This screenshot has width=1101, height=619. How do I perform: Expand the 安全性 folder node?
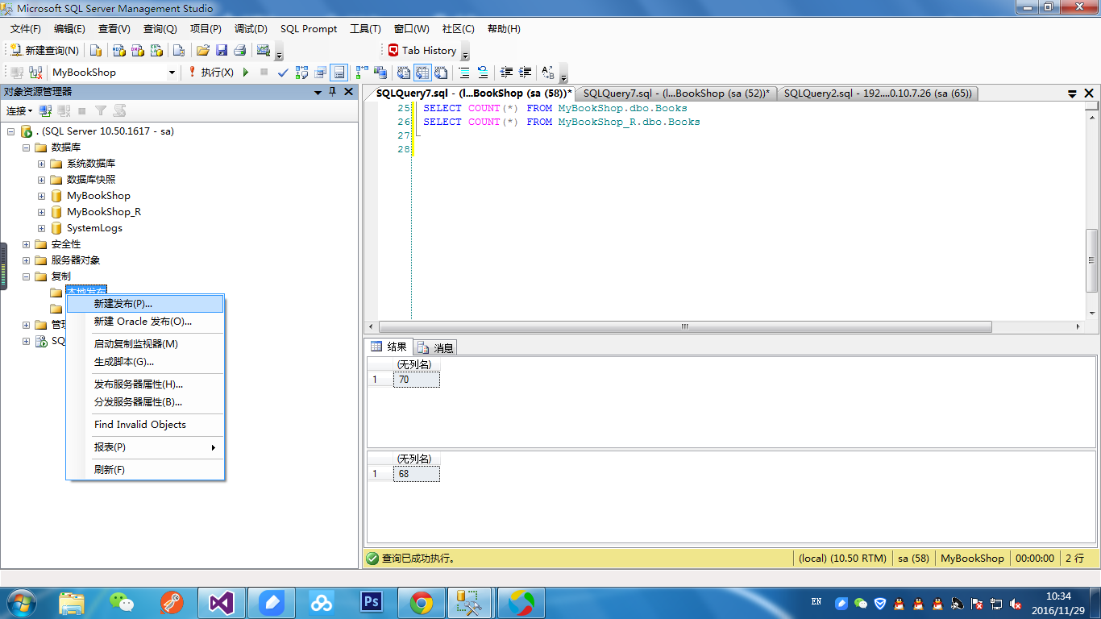coord(26,244)
